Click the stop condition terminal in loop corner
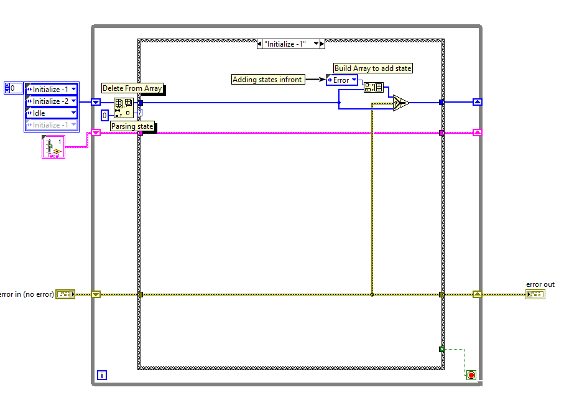 pyautogui.click(x=471, y=375)
